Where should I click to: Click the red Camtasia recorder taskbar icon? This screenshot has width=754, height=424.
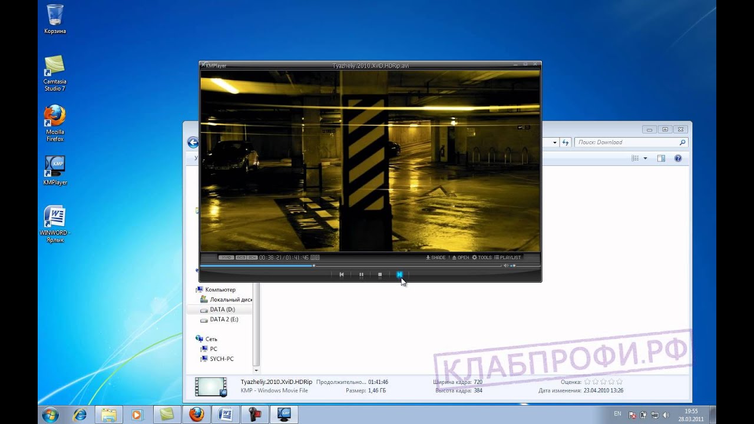[x=254, y=415]
